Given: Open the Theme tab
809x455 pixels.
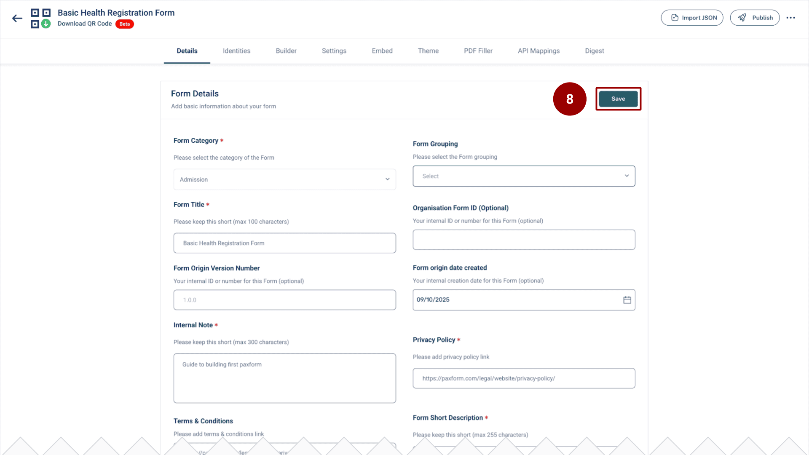Looking at the screenshot, I should click(x=429, y=51).
